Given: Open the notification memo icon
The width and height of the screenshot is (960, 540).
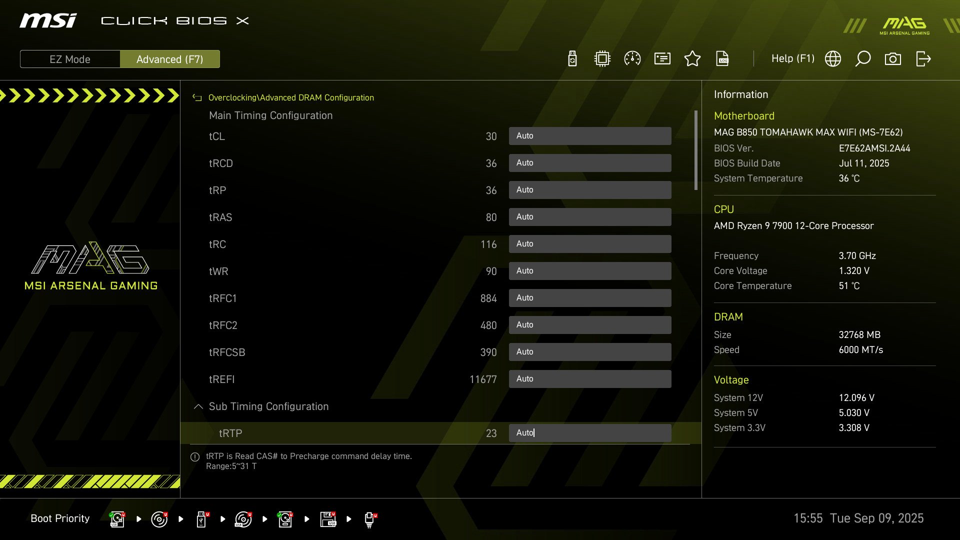Looking at the screenshot, I should pos(662,58).
